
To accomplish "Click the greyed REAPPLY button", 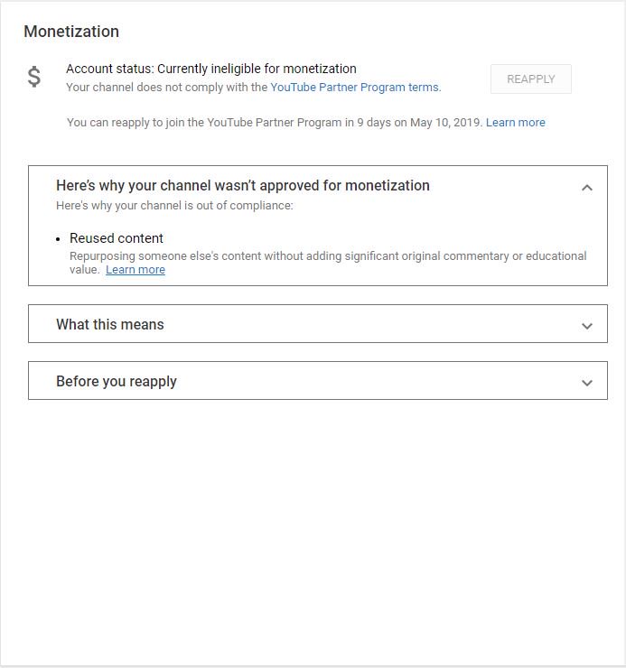I will [x=531, y=79].
